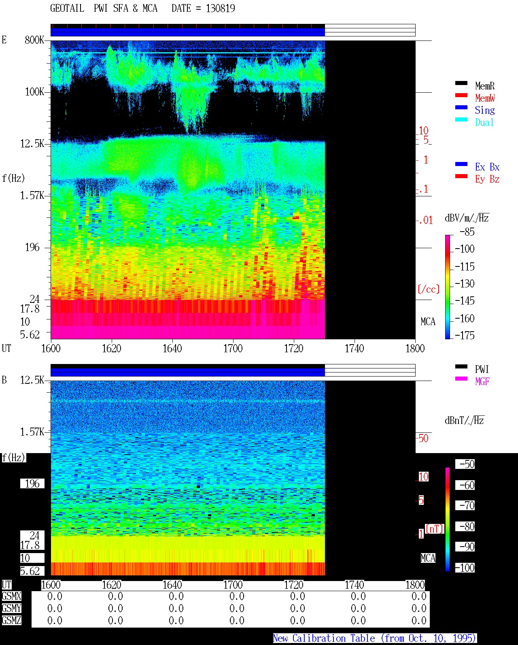Click the Dual legend text

484,122
